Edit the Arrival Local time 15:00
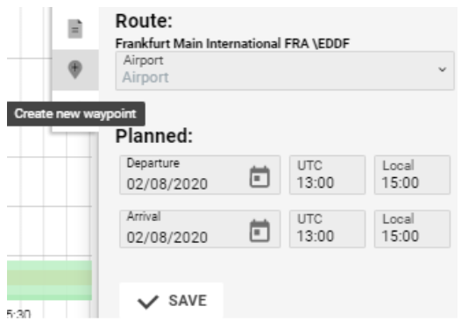The height and width of the screenshot is (321, 461). 412,229
